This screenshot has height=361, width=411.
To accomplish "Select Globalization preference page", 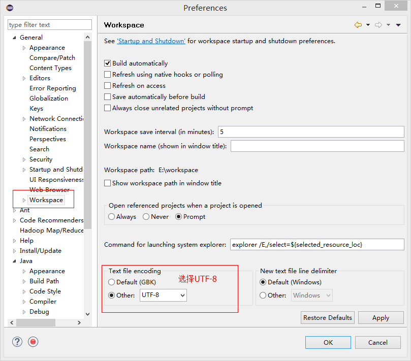I will click(x=49, y=98).
